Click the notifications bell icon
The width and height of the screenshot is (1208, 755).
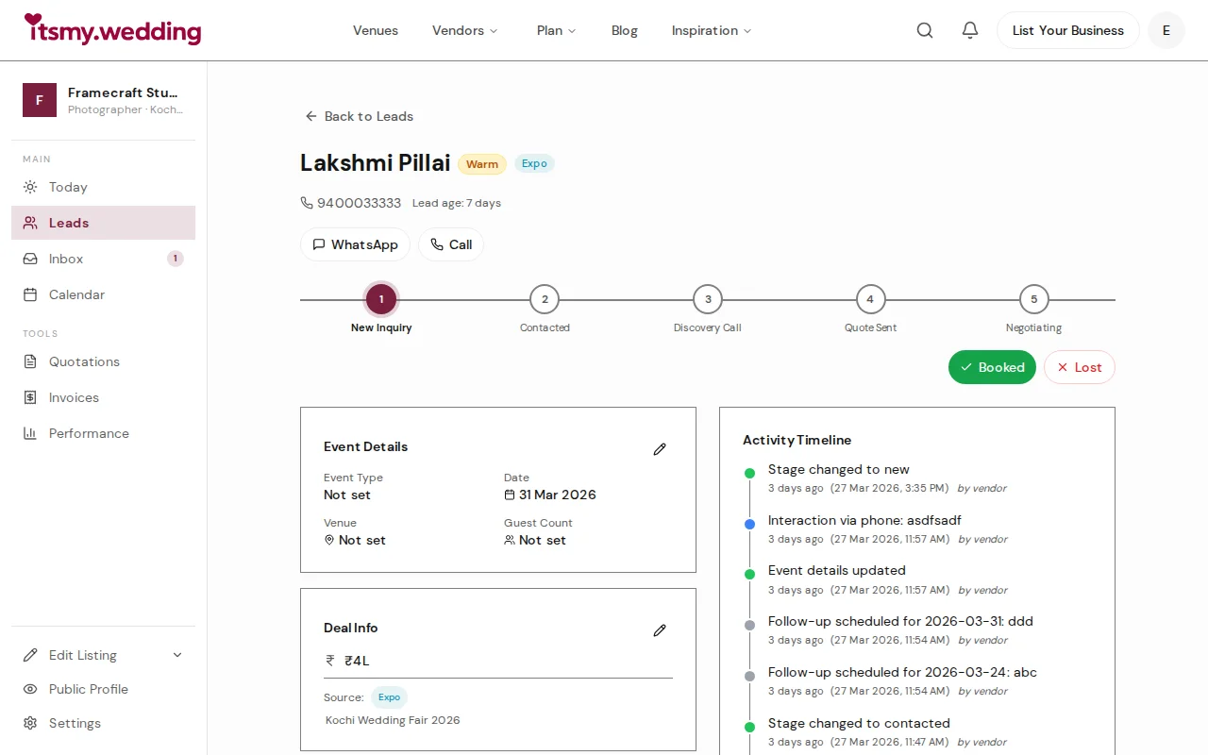click(969, 29)
